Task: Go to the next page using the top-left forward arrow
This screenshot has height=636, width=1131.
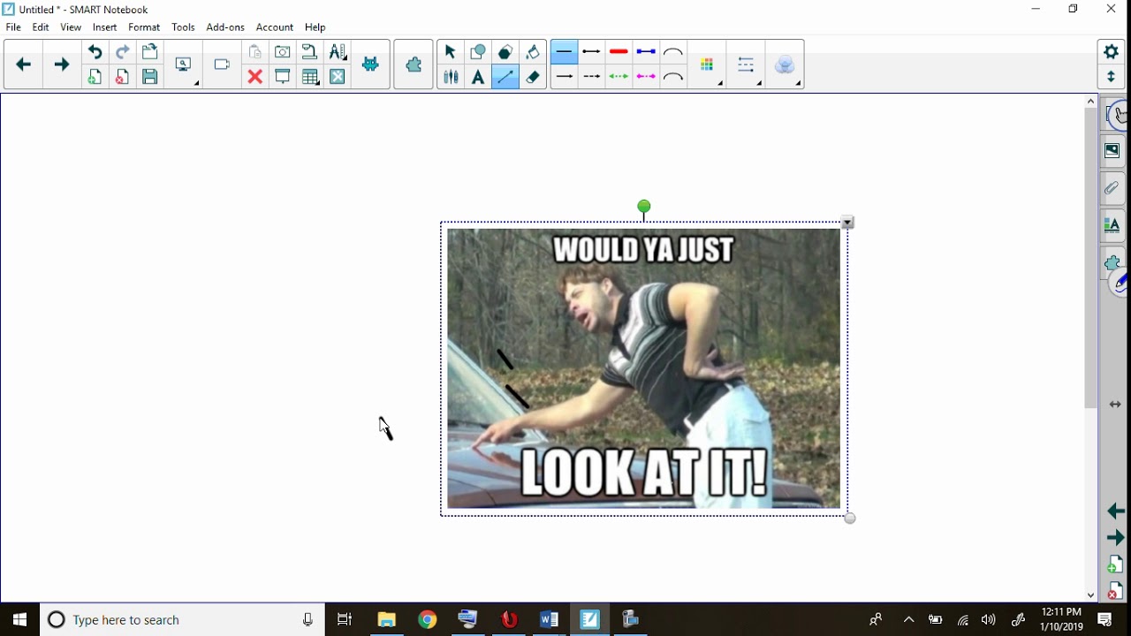Action: [x=61, y=64]
